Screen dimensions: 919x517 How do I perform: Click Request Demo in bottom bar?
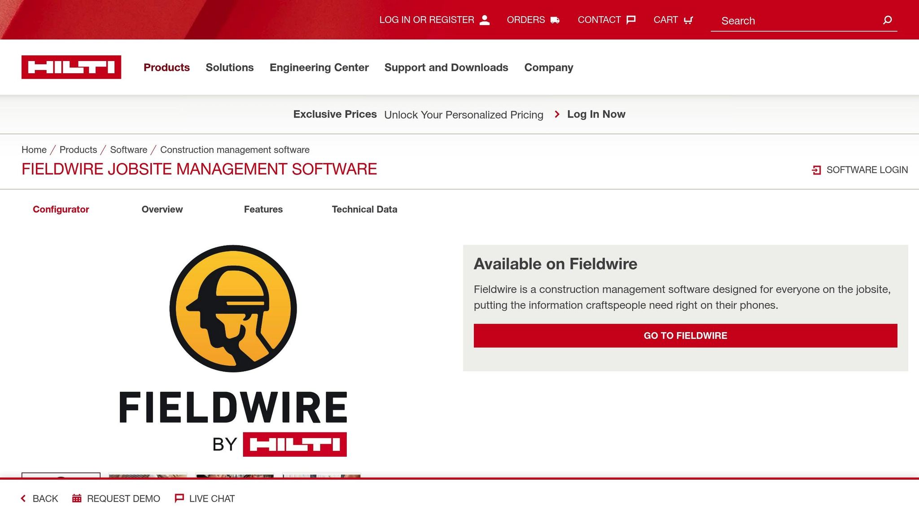click(x=116, y=499)
